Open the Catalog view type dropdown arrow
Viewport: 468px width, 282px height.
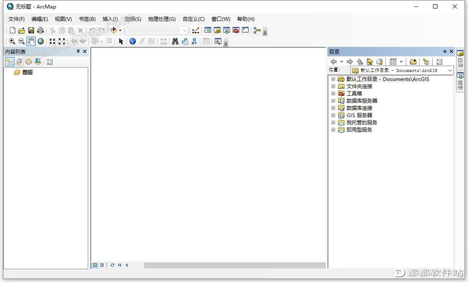coord(401,62)
